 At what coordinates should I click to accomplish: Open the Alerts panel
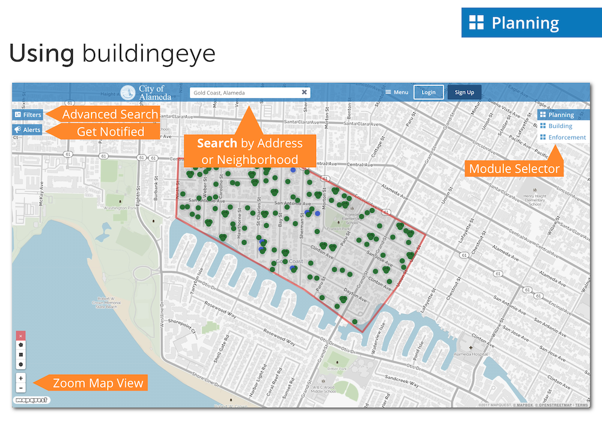[27, 130]
